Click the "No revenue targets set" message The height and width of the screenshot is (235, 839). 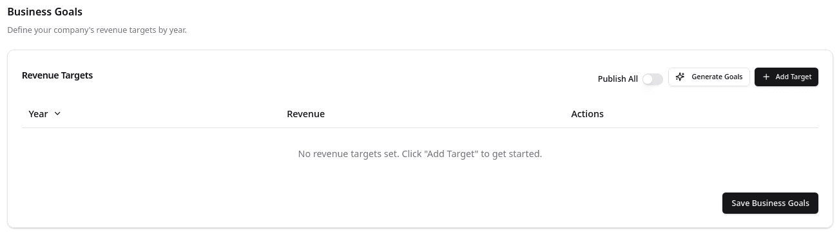point(420,154)
